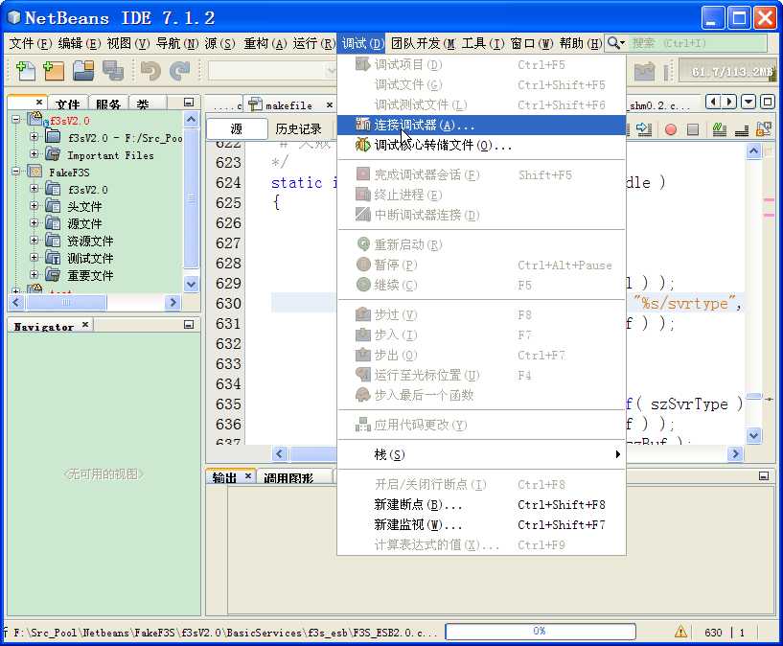The height and width of the screenshot is (646, 783).
Task: Select 连接调试器(A)... menu item
Action: [481, 125]
